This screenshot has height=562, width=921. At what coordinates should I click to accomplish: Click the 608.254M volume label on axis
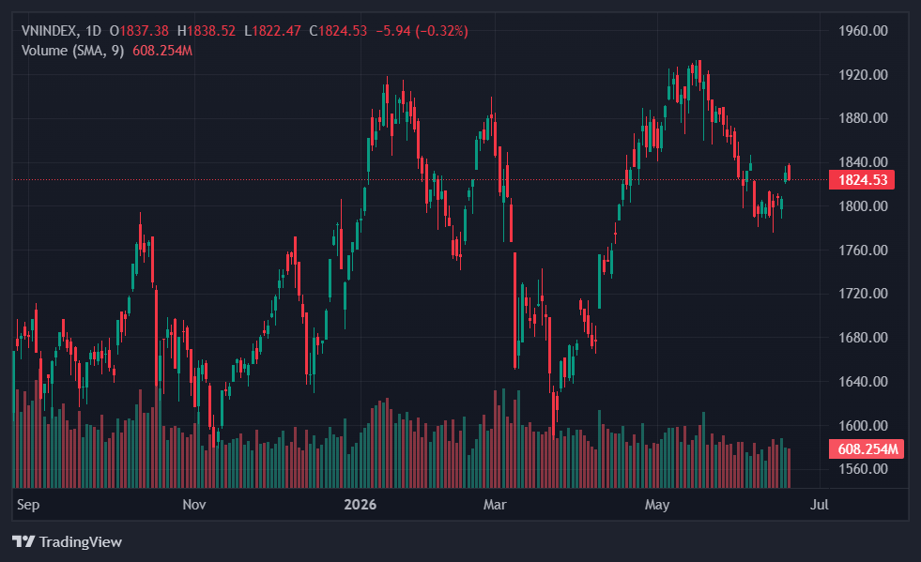(x=867, y=449)
